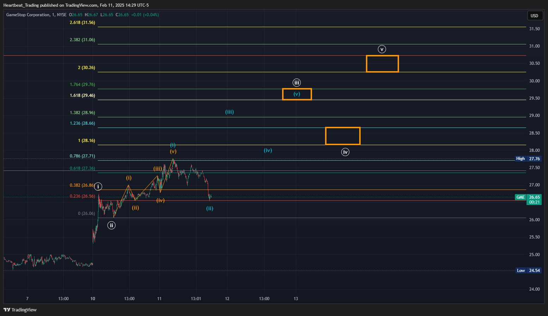
Task: Select the 0 (26.06) Fibonacci label
Action: coord(87,213)
